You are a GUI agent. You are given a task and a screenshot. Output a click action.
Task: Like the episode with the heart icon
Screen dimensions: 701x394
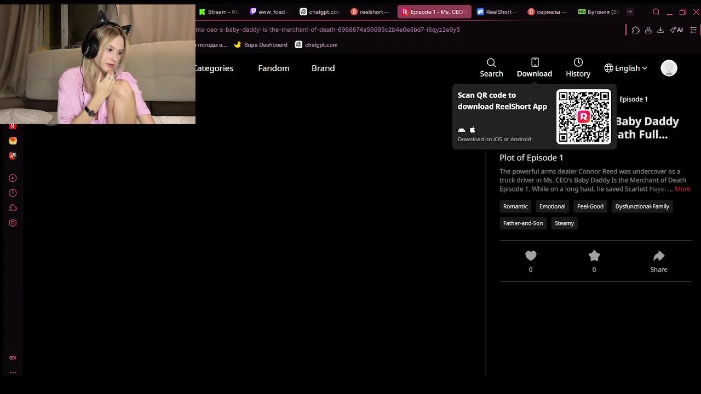(531, 256)
